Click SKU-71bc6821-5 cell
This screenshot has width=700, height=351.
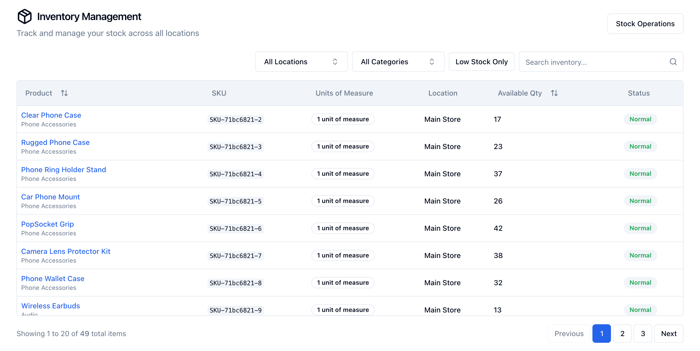pyautogui.click(x=235, y=201)
